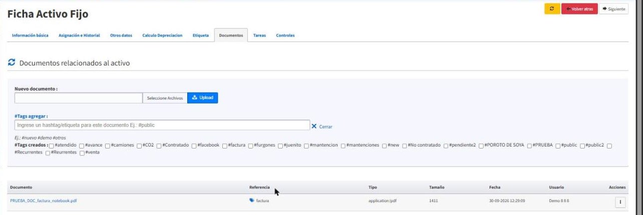Open the Información básica tab
Viewport: 643px width, 215px height.
pyautogui.click(x=30, y=35)
